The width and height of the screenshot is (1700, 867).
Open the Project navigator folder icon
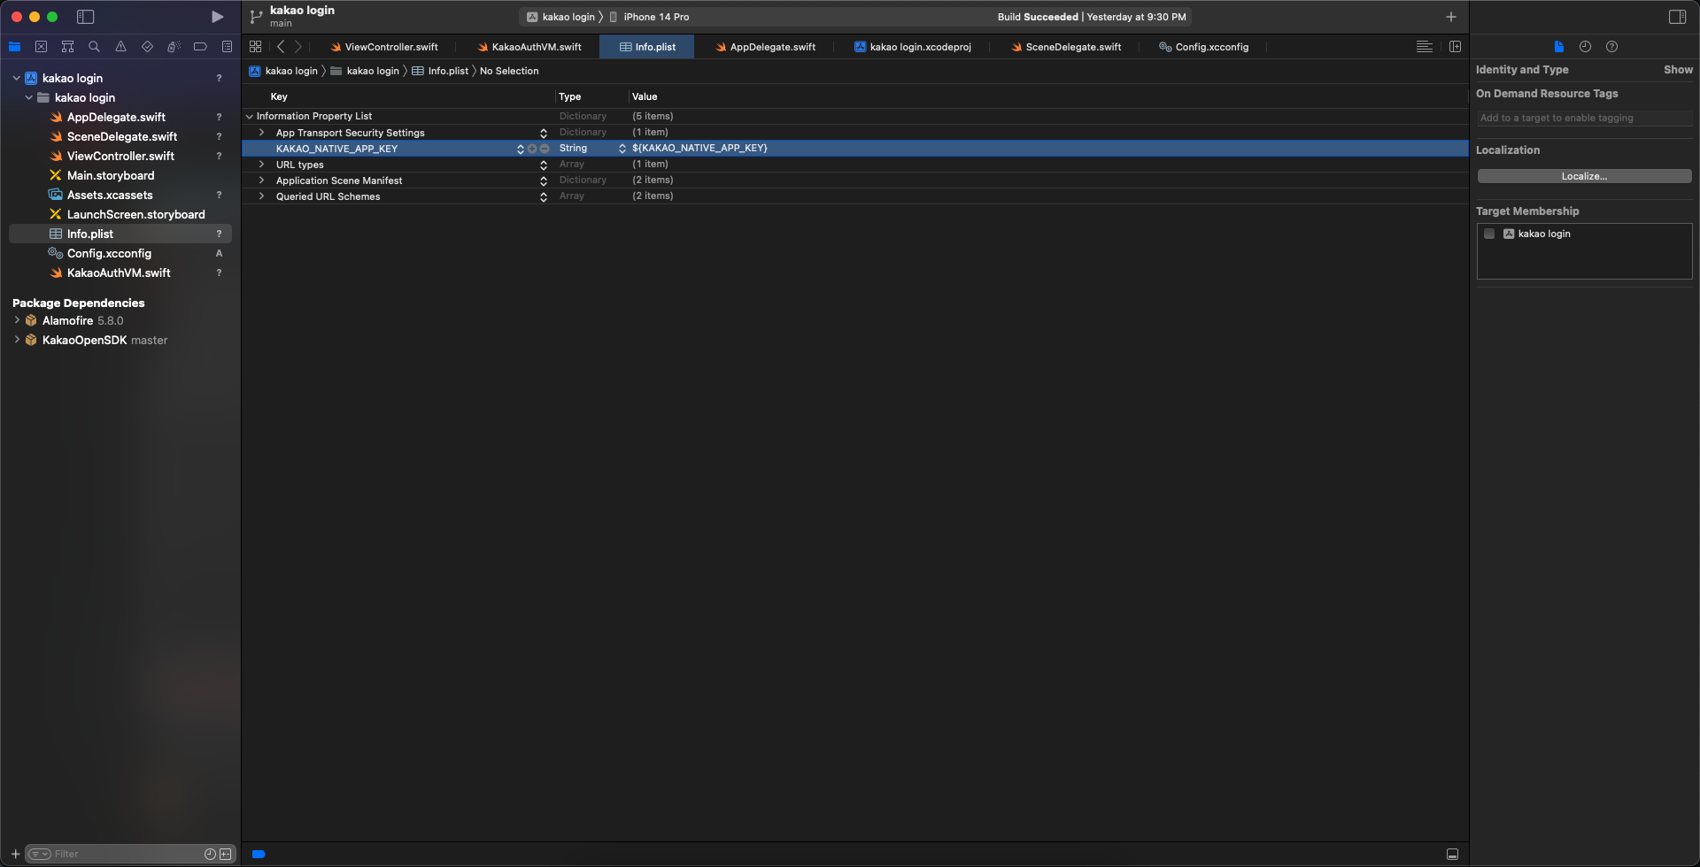15,47
